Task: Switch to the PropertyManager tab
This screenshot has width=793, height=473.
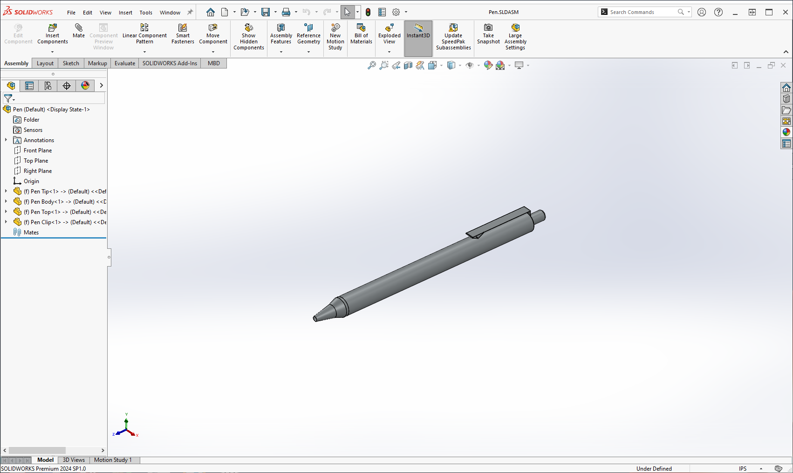Action: [29, 85]
